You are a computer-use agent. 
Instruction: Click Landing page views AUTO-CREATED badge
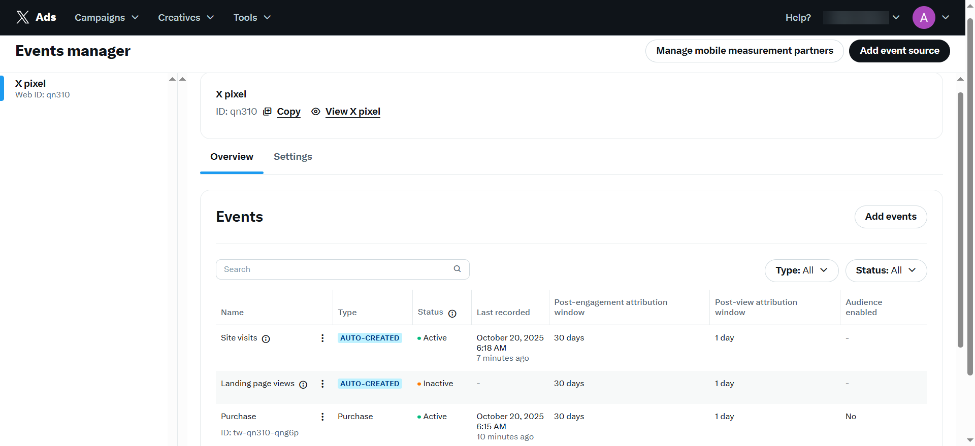tap(370, 384)
